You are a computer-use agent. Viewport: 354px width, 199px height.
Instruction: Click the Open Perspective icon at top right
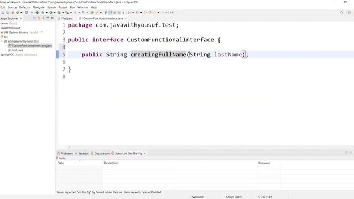click(349, 13)
